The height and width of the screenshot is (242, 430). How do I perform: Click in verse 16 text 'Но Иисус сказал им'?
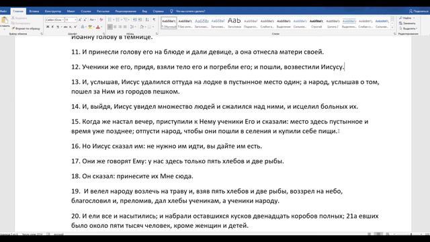[x=114, y=147]
